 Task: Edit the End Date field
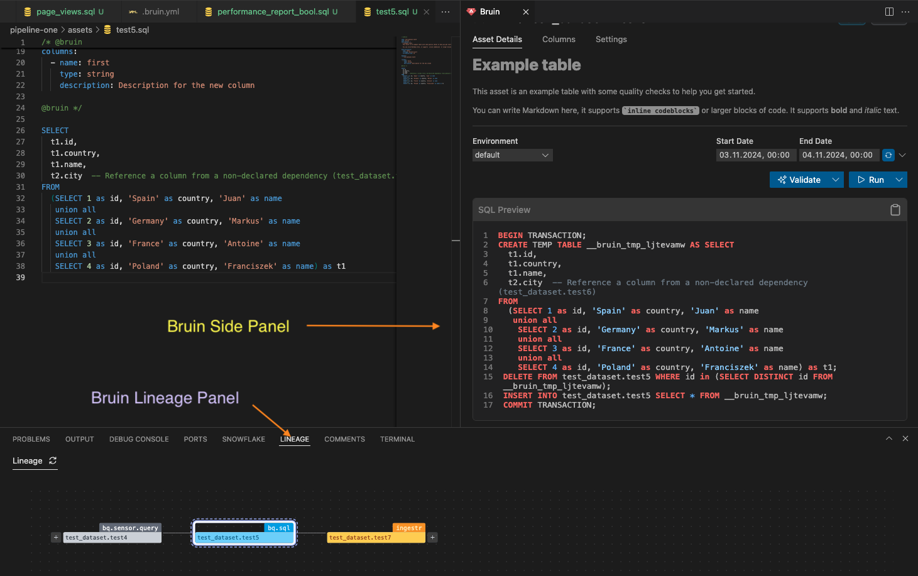click(838, 155)
